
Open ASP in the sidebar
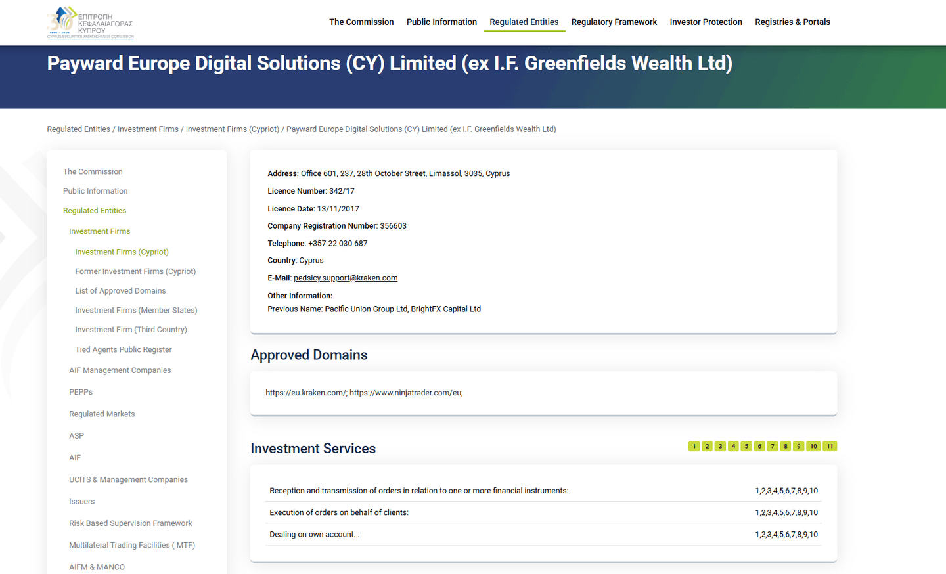(x=76, y=436)
